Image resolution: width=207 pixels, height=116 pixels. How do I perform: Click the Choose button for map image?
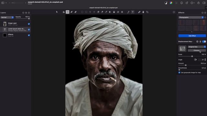click(x=197, y=50)
